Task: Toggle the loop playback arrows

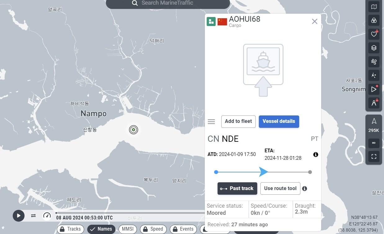Action: [x=33, y=216]
